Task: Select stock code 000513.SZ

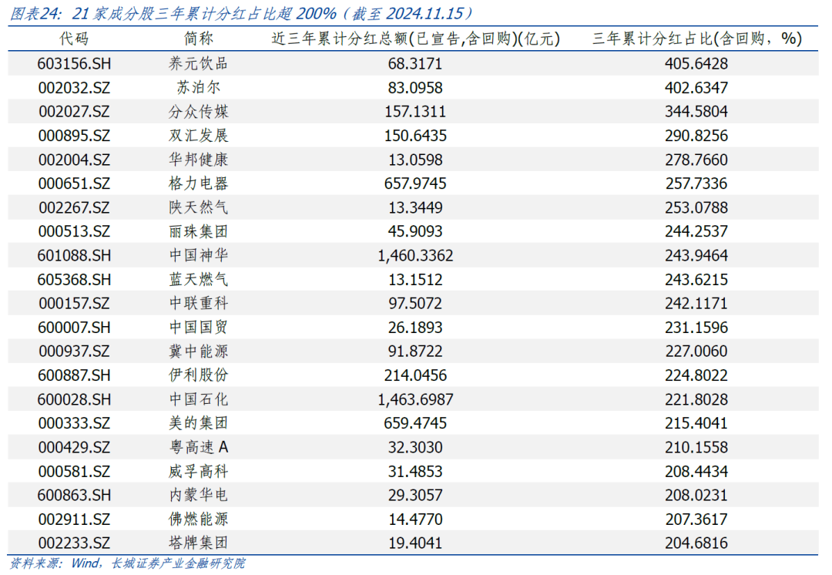Action: click(74, 231)
